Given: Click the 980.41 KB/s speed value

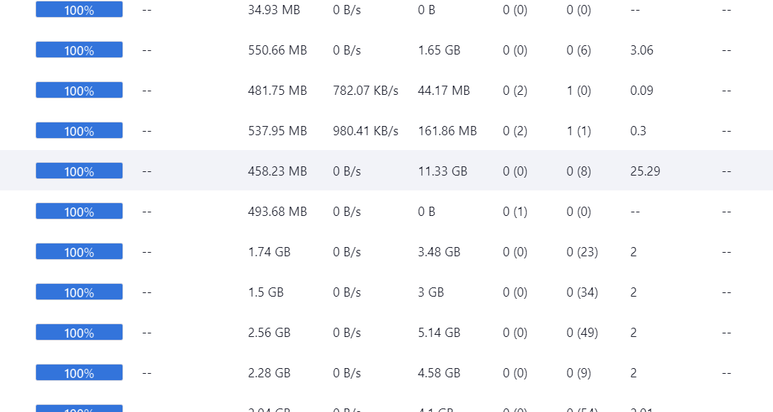Looking at the screenshot, I should (365, 131).
